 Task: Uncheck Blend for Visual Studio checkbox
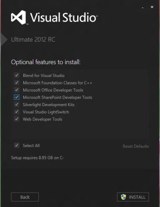(x=17, y=75)
